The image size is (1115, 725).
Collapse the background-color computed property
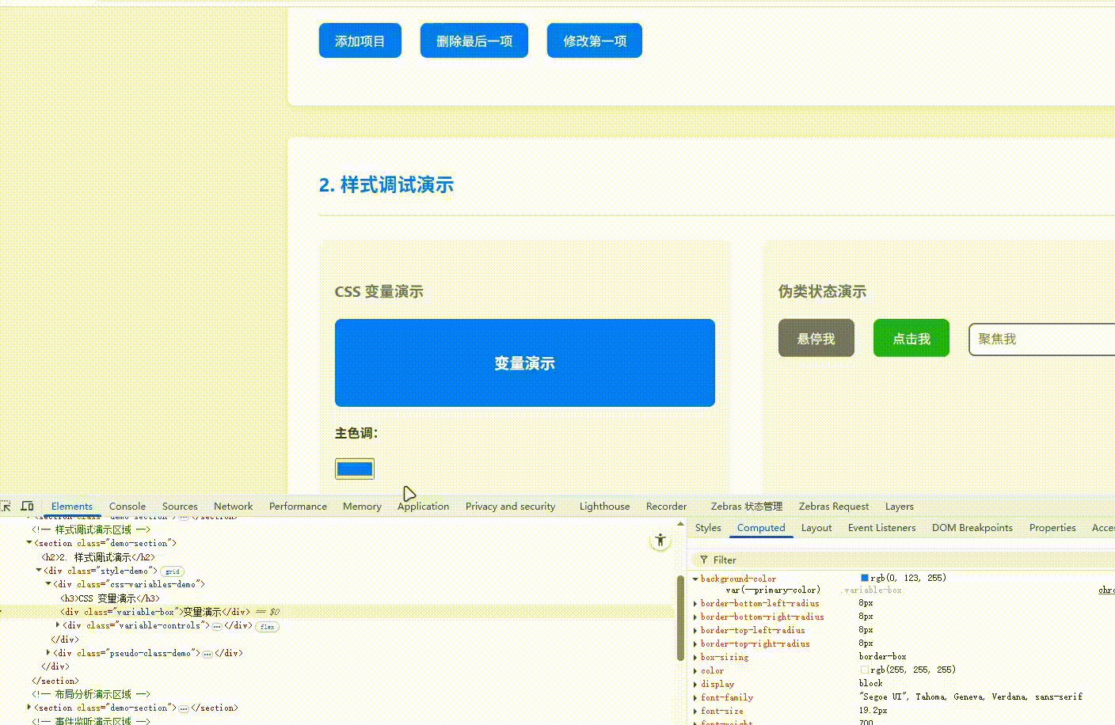[694, 579]
